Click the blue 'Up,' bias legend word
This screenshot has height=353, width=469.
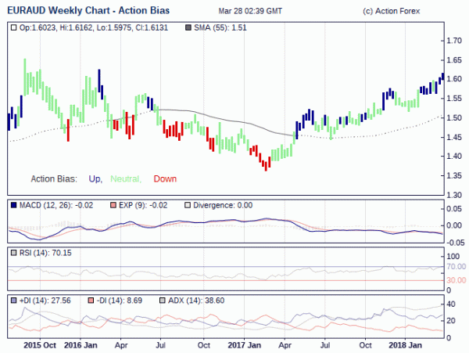point(95,178)
